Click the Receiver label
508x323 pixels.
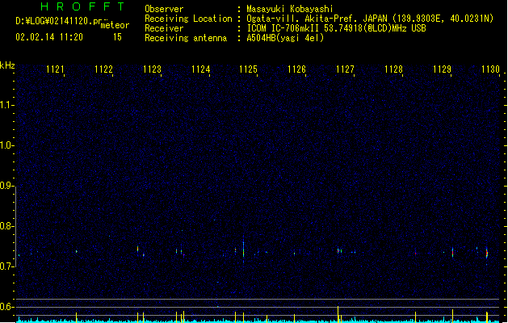coord(164,28)
